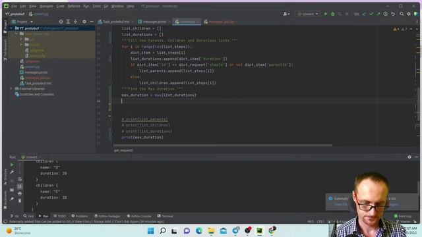422x237 pixels.
Task: Open Problems tool window
Action: tap(80, 216)
